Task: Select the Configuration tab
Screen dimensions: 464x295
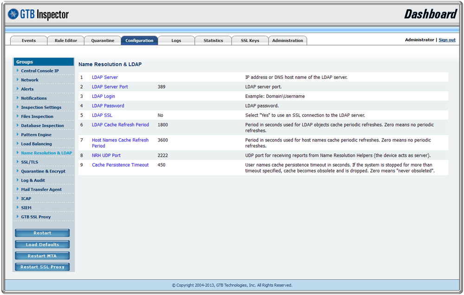Action: click(139, 40)
